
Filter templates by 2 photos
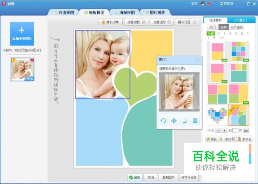point(218,34)
